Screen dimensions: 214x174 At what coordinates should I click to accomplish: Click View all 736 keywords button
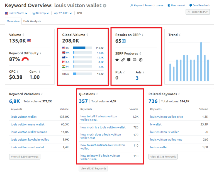pos(163,157)
